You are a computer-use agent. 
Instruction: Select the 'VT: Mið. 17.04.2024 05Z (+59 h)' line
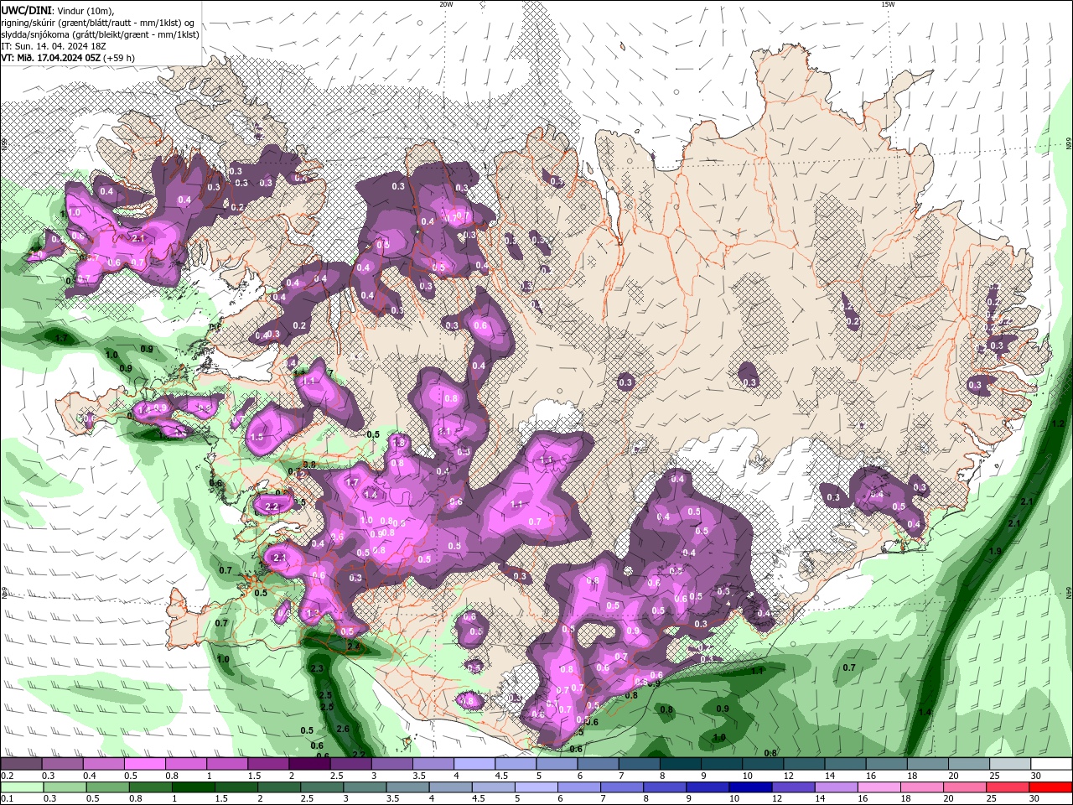coord(68,58)
